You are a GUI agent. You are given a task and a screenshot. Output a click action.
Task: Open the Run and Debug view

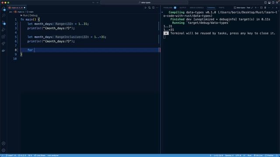click(3, 30)
